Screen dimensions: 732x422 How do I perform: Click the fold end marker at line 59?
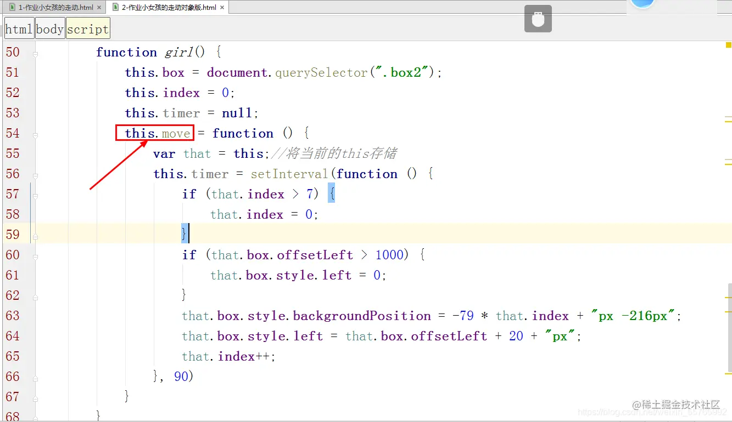[35, 236]
